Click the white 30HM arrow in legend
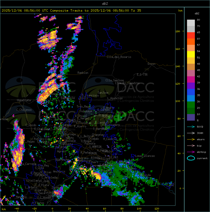This screenshot has height=212, width=210. 191,133
